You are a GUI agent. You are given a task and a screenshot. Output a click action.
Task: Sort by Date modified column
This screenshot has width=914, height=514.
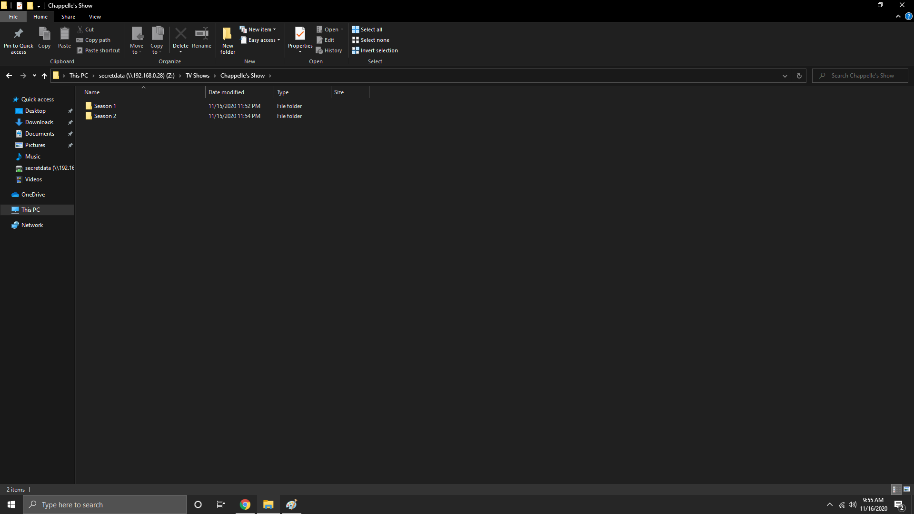pyautogui.click(x=239, y=92)
